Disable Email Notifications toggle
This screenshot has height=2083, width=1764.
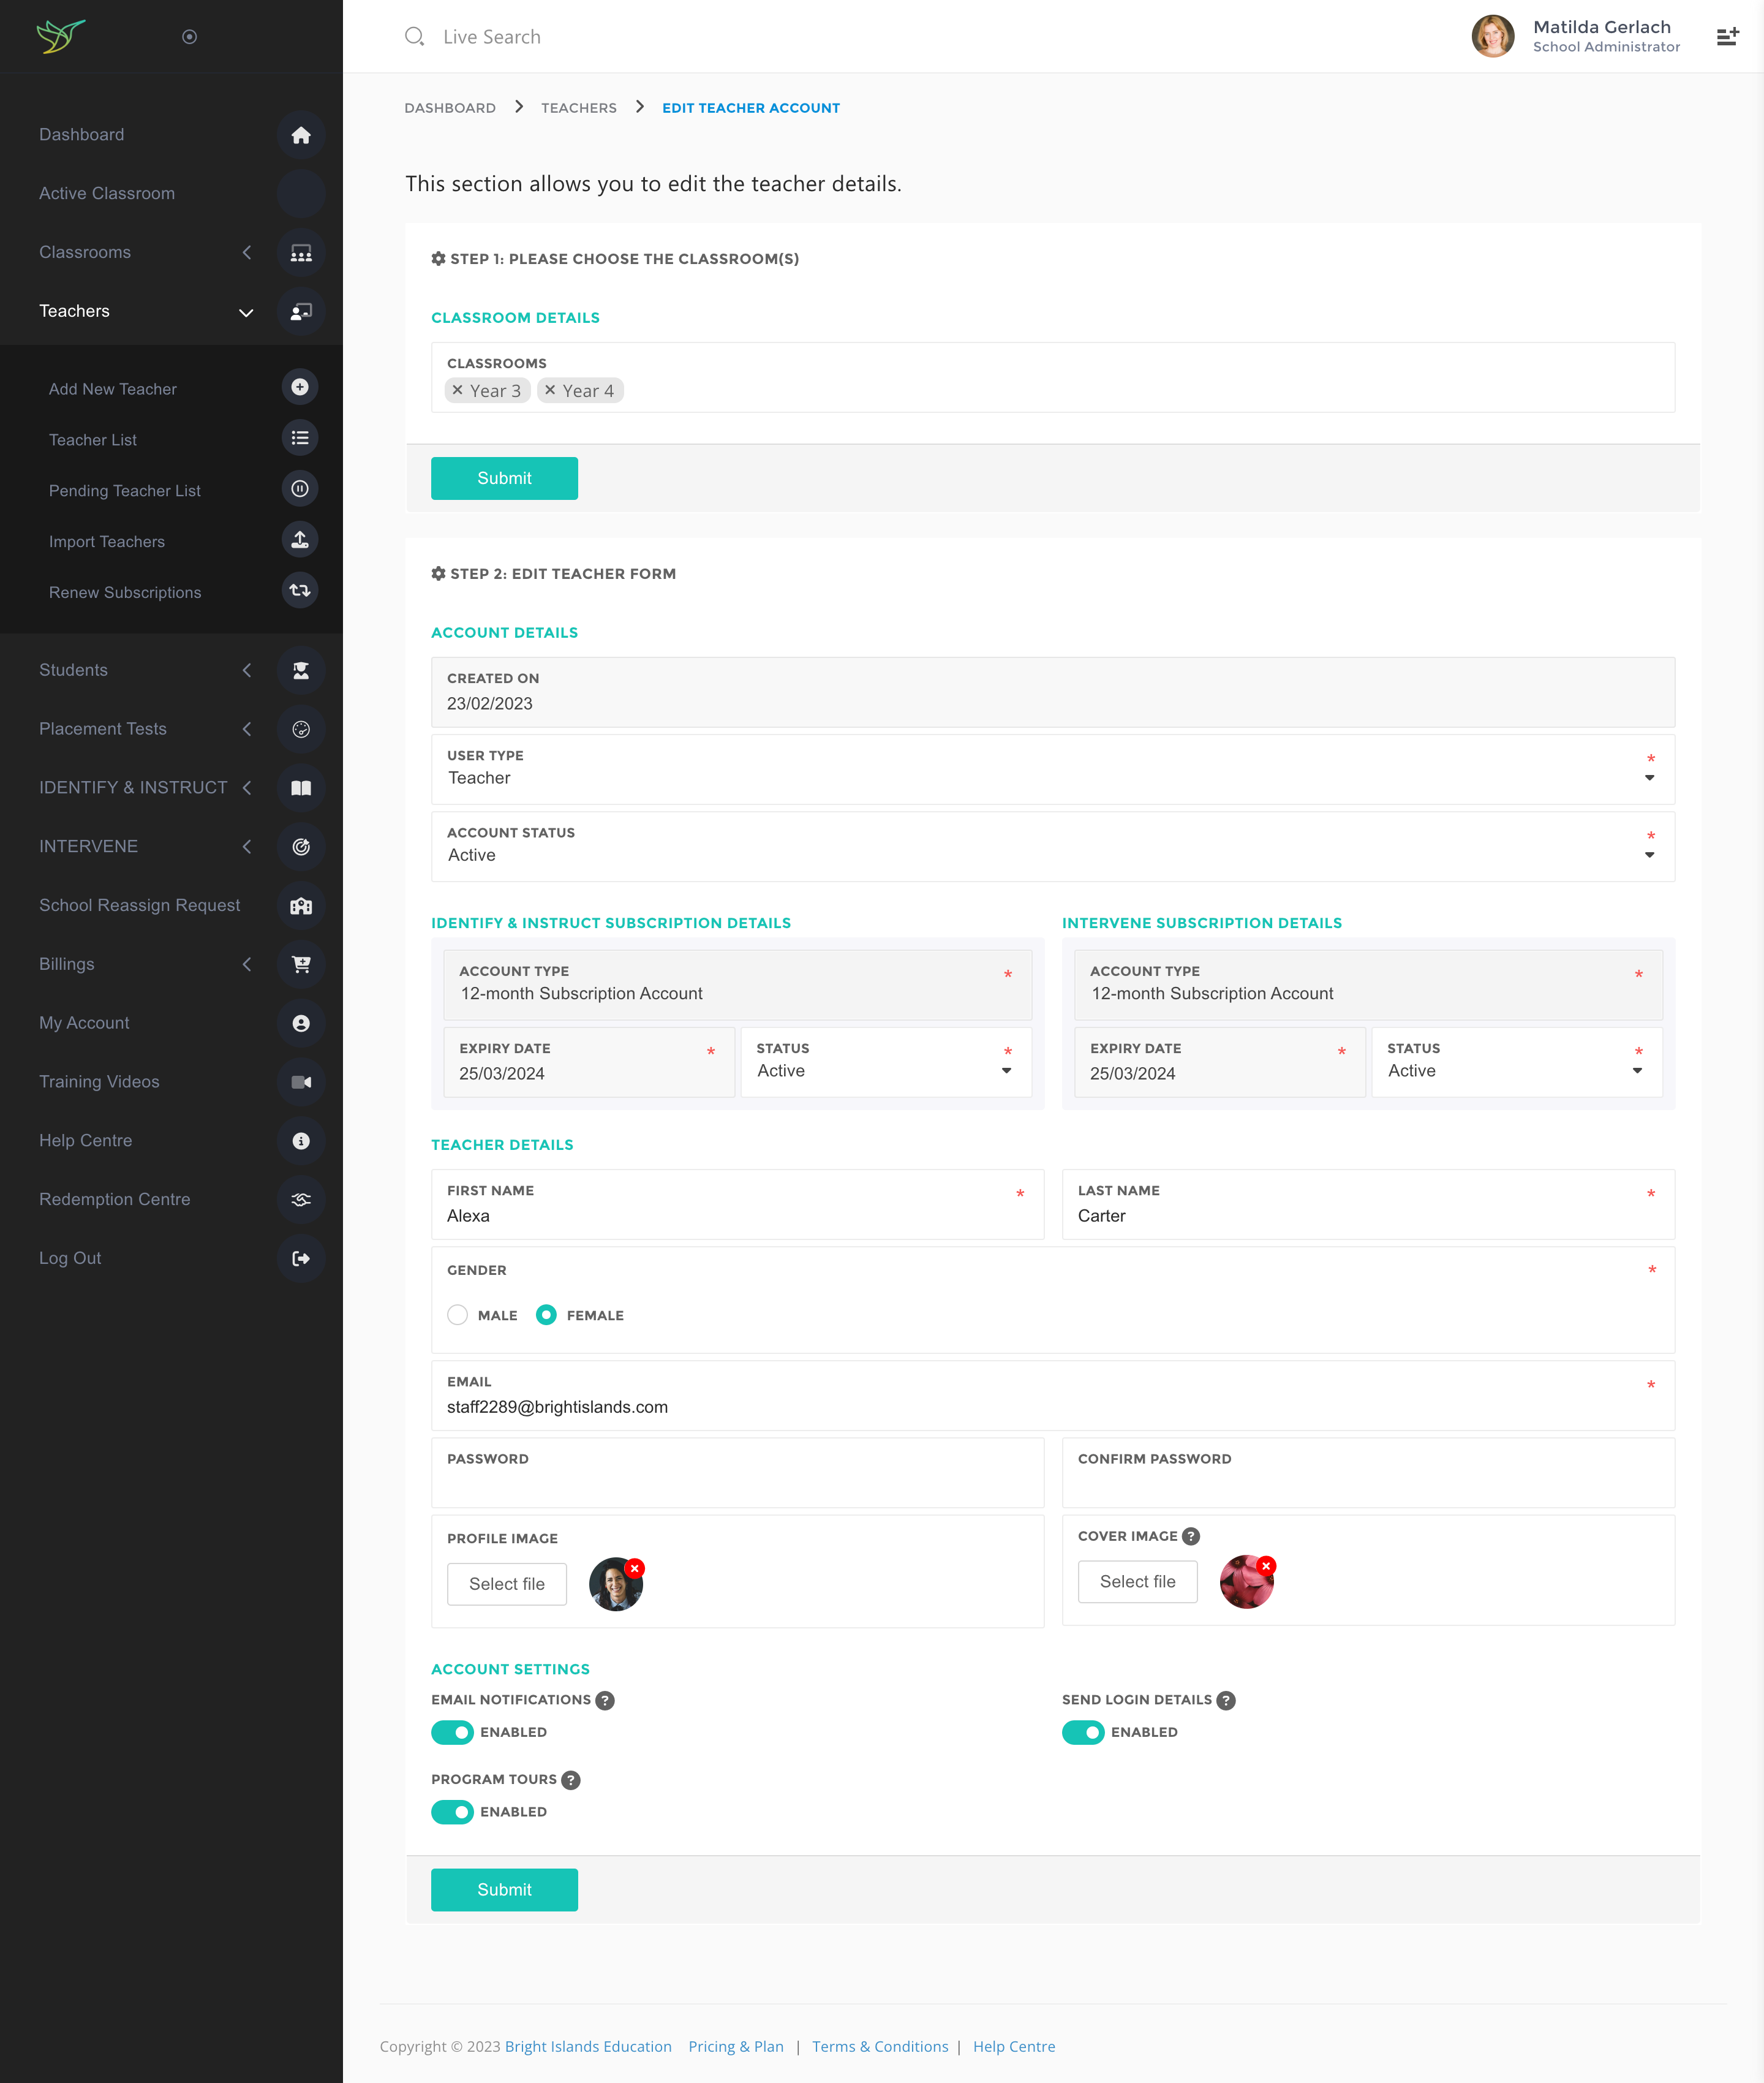pos(452,1732)
